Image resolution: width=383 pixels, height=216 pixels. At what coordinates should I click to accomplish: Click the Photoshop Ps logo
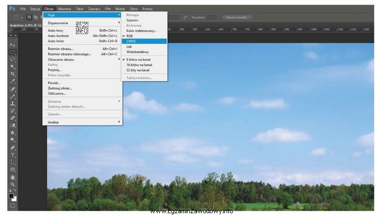12,9
